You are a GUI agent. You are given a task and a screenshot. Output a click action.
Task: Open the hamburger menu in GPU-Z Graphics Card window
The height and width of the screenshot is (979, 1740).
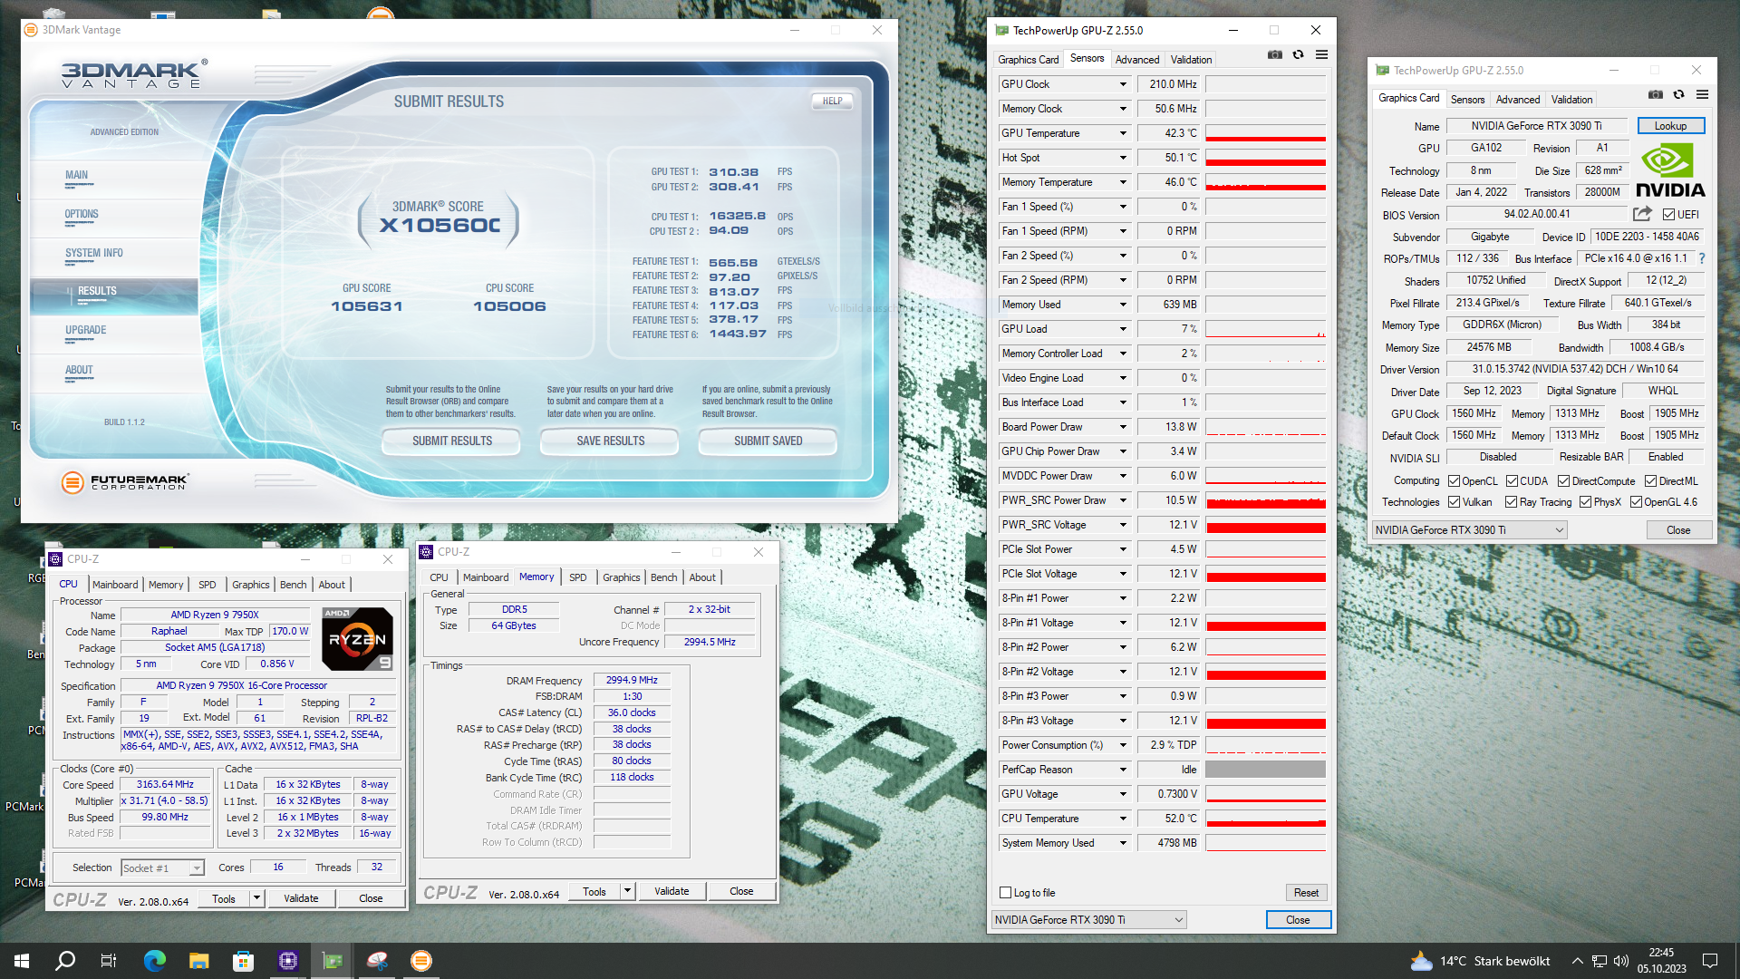point(1702,95)
